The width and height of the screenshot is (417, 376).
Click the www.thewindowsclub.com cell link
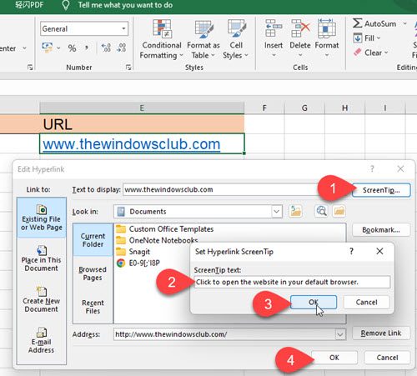coord(132,144)
